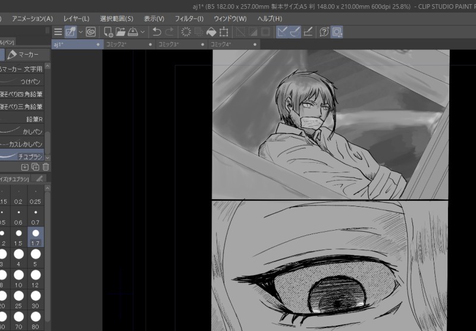Expand the dropdown arrow next to Save
Image resolution: width=476 pixels, height=331 pixels.
(143, 32)
